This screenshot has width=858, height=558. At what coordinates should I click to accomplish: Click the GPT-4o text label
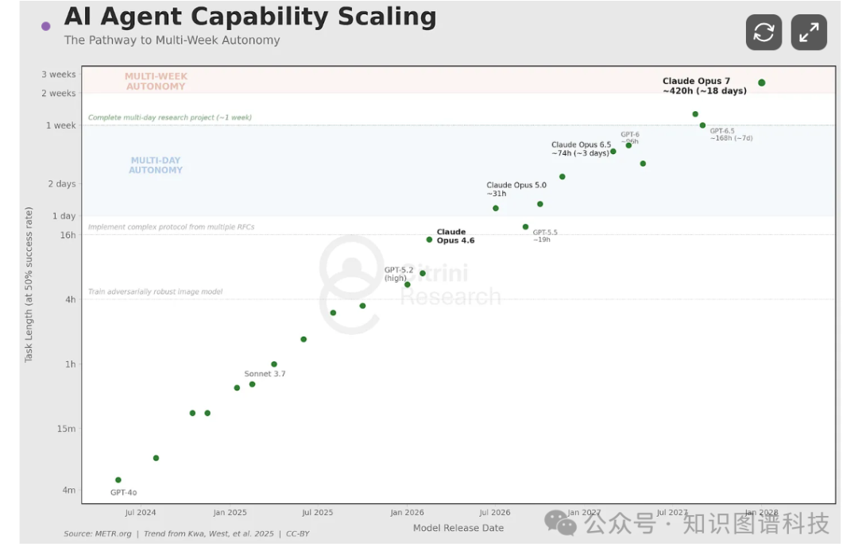(x=124, y=492)
